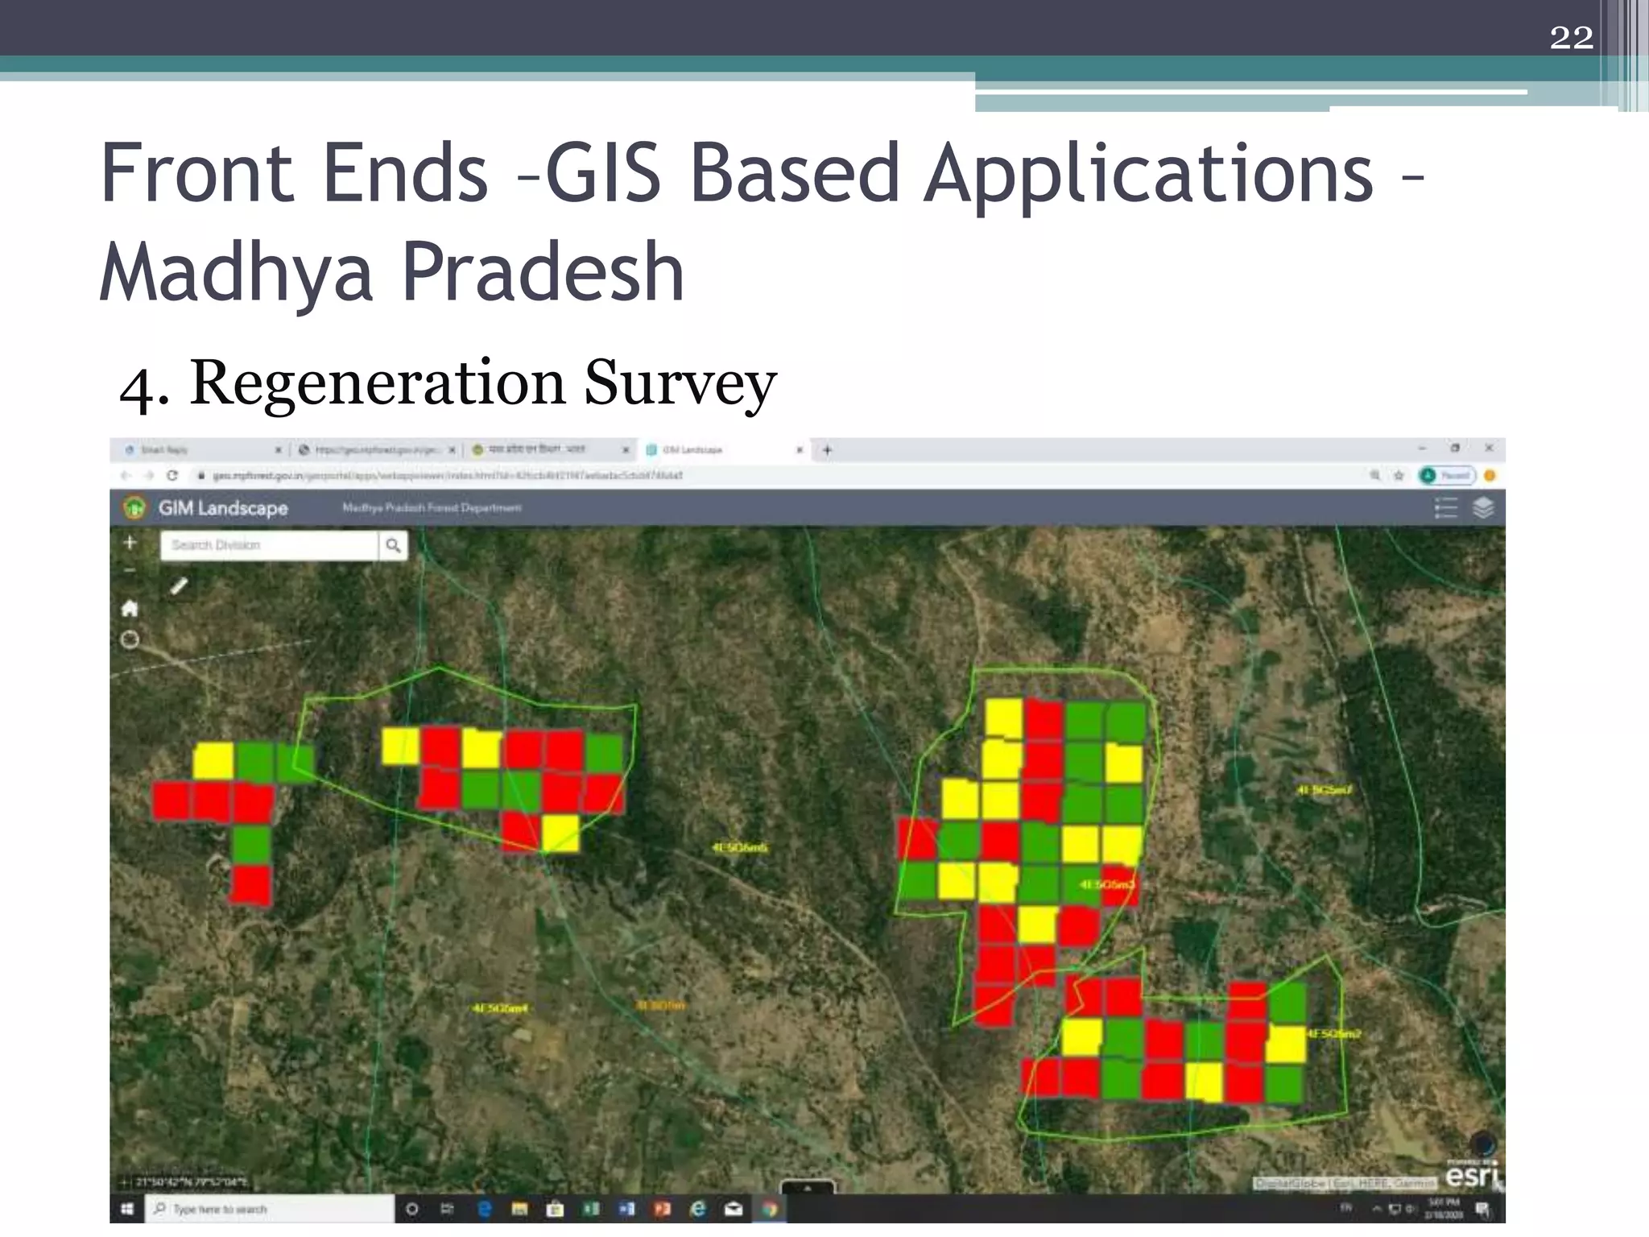Go to default map extent home icon
This screenshot has width=1649, height=1237.
point(130,608)
